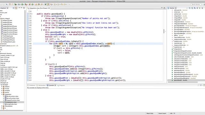Select IntegralFunction.class in tree

pos(13,100)
